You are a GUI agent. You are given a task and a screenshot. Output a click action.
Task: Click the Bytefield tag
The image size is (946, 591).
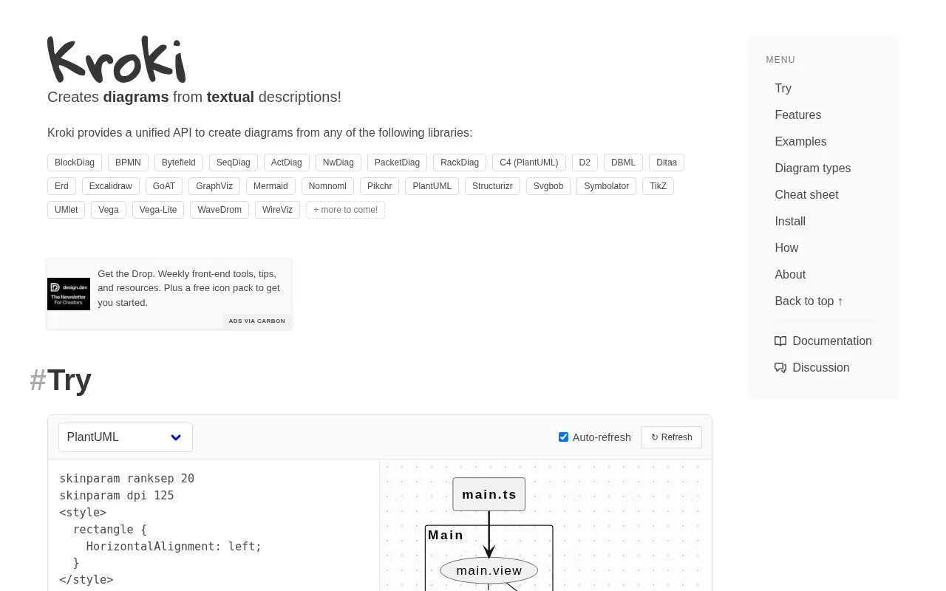coord(179,163)
